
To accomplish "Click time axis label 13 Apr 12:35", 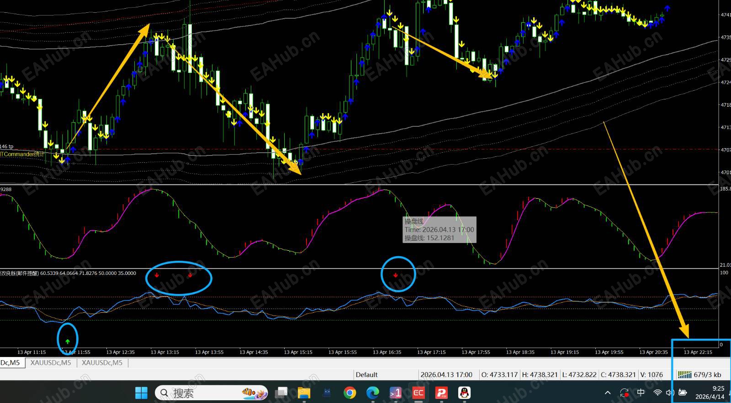I will click(x=121, y=352).
